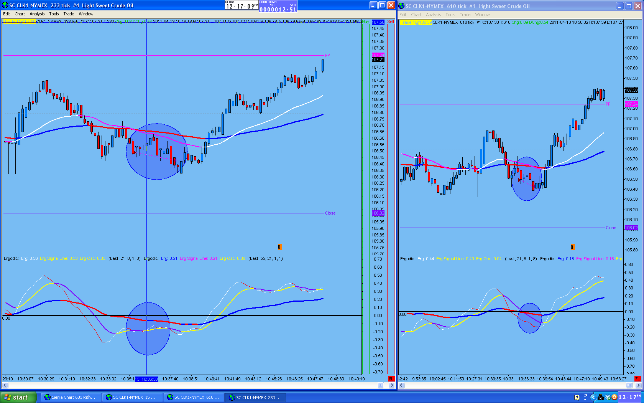The image size is (644, 403).
Task: Switch to SC CLK1-NYMEX 610 taskbar button
Action: click(x=194, y=397)
